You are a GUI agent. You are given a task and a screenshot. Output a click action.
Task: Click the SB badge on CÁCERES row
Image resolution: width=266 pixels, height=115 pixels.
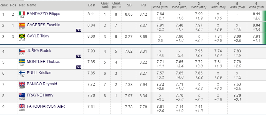point(79,30)
